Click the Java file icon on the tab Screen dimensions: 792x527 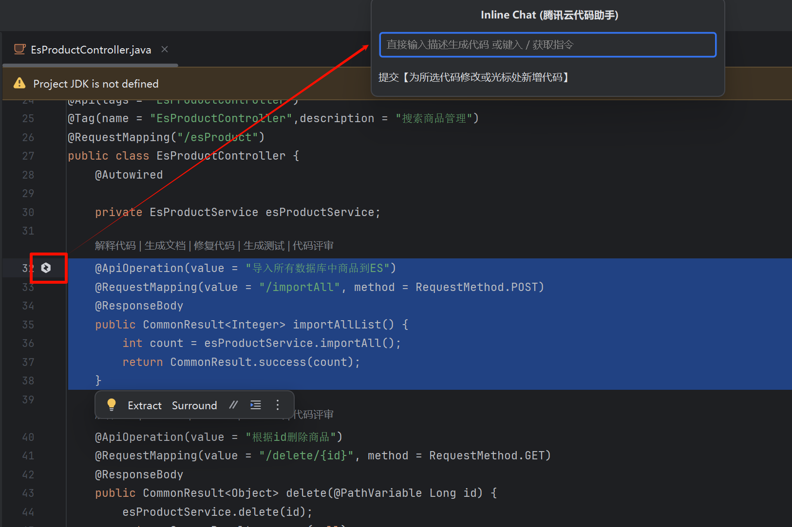pos(19,49)
